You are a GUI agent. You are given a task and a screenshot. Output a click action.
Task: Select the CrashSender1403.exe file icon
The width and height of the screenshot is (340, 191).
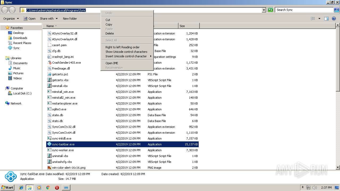tap(49, 62)
